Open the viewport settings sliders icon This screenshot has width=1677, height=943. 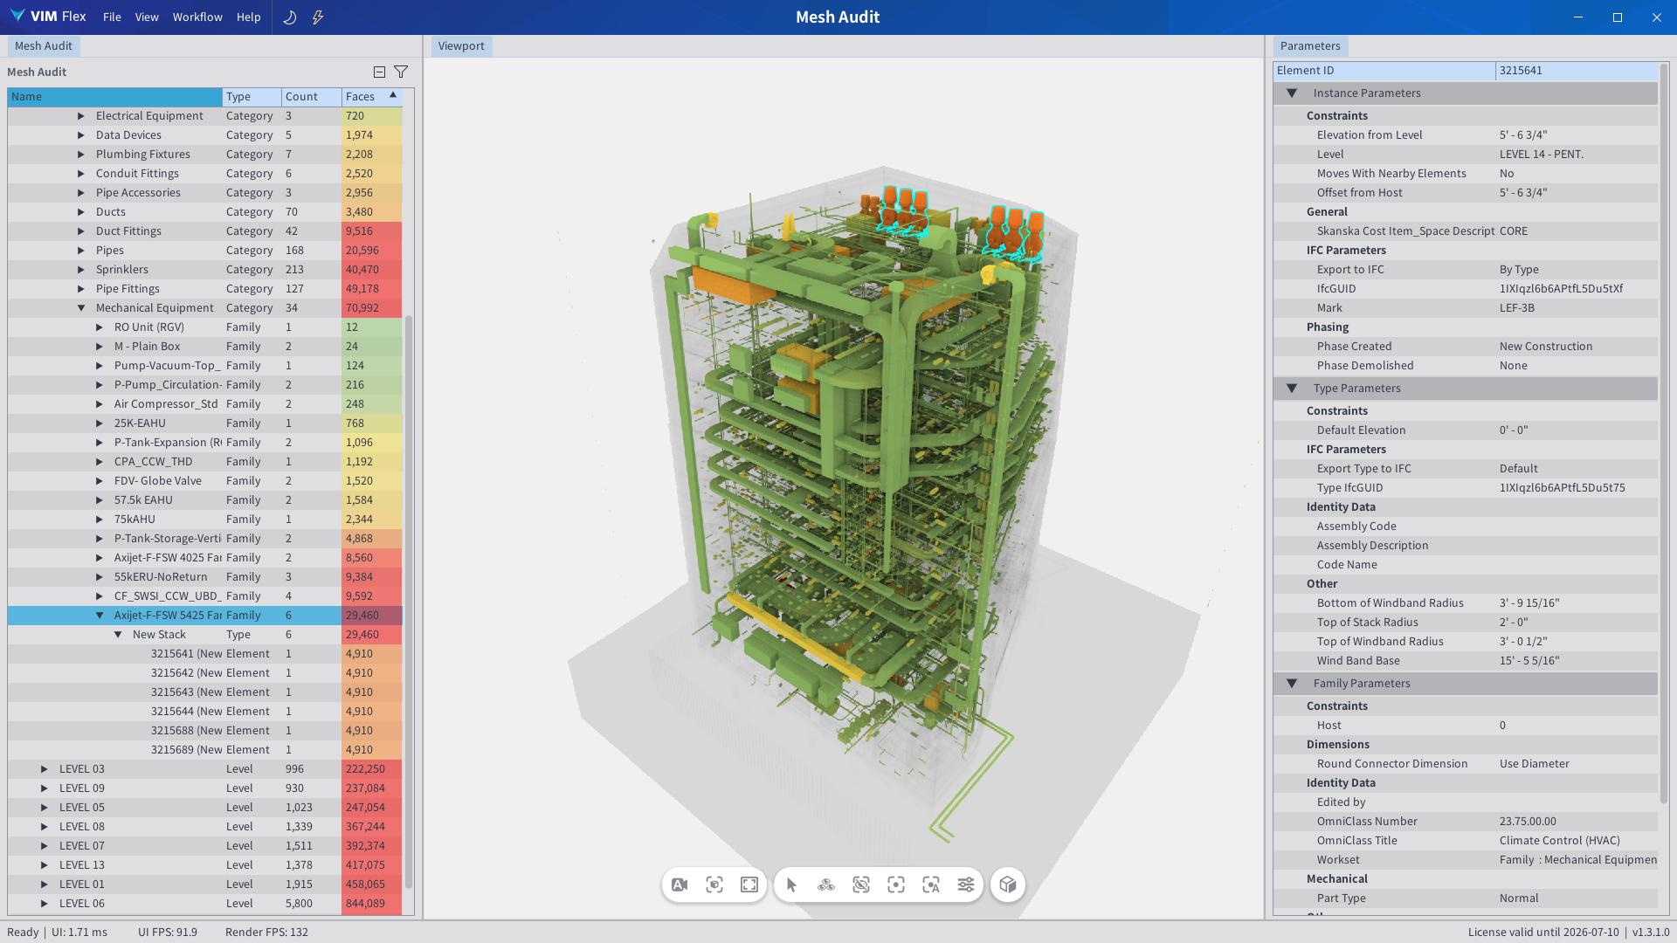966,884
